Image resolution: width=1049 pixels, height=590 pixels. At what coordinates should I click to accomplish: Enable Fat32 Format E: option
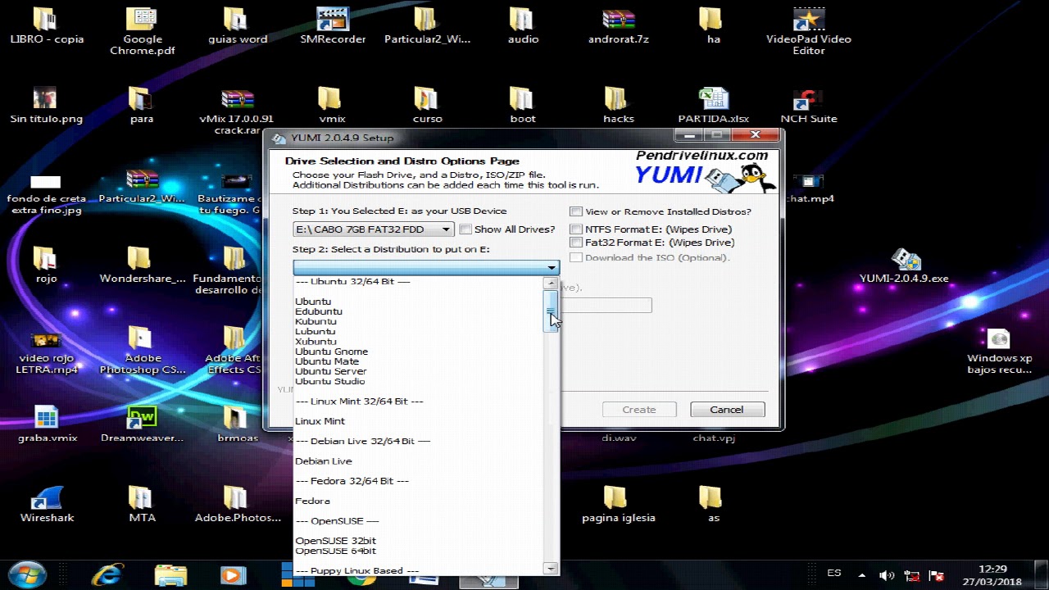575,243
